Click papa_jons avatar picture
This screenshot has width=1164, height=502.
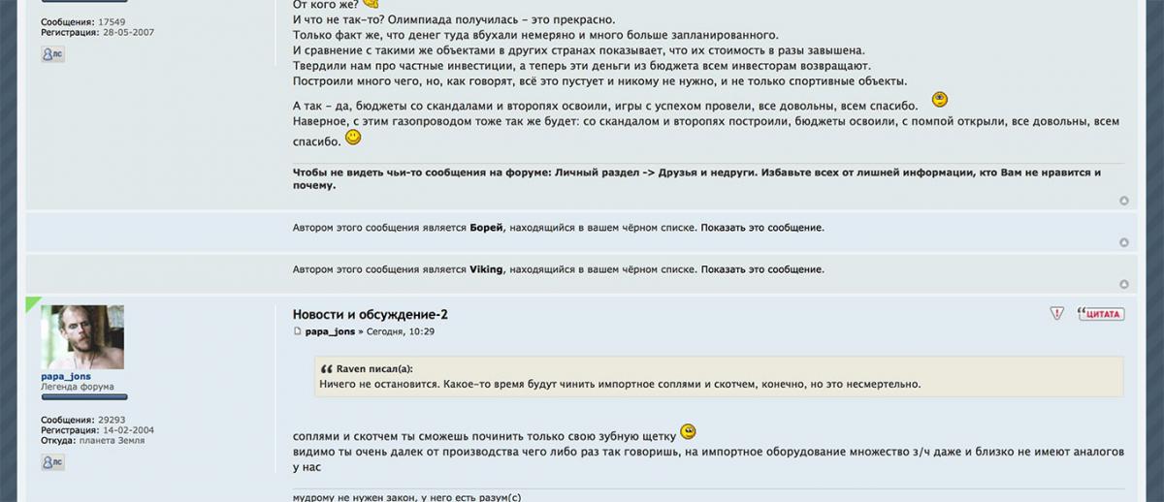[x=82, y=337]
